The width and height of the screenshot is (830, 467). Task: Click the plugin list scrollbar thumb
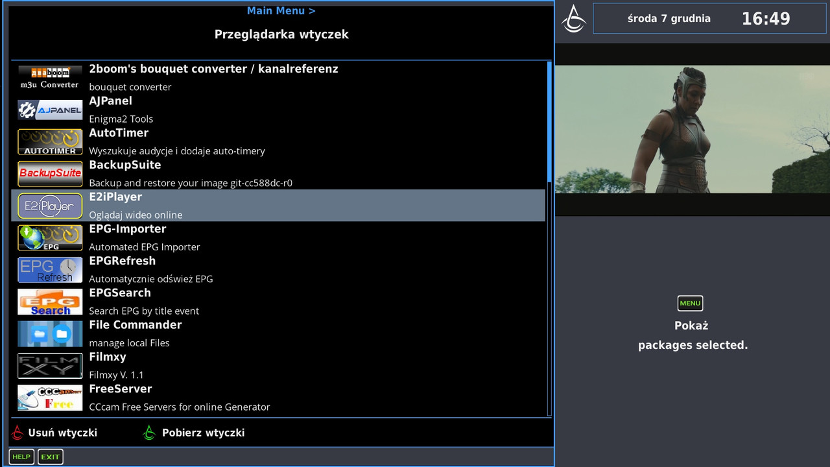550,121
